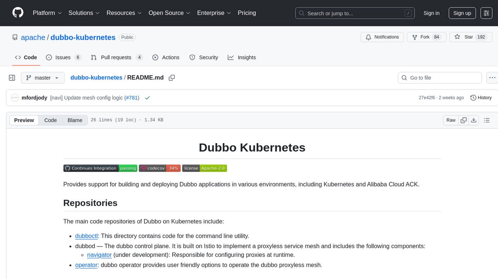Image resolution: width=498 pixels, height=279 pixels.
Task: Expand the Enterprise menu
Action: point(214,13)
